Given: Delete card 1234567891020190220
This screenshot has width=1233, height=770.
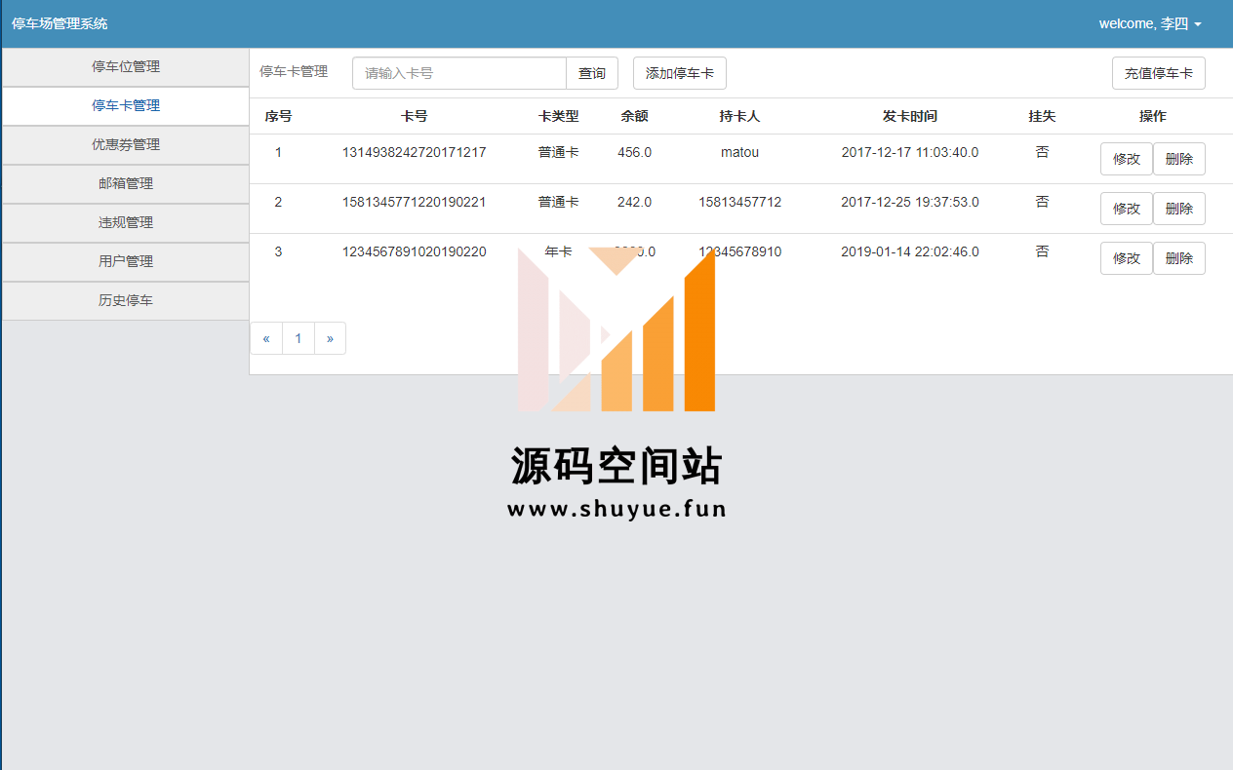Looking at the screenshot, I should [1179, 258].
